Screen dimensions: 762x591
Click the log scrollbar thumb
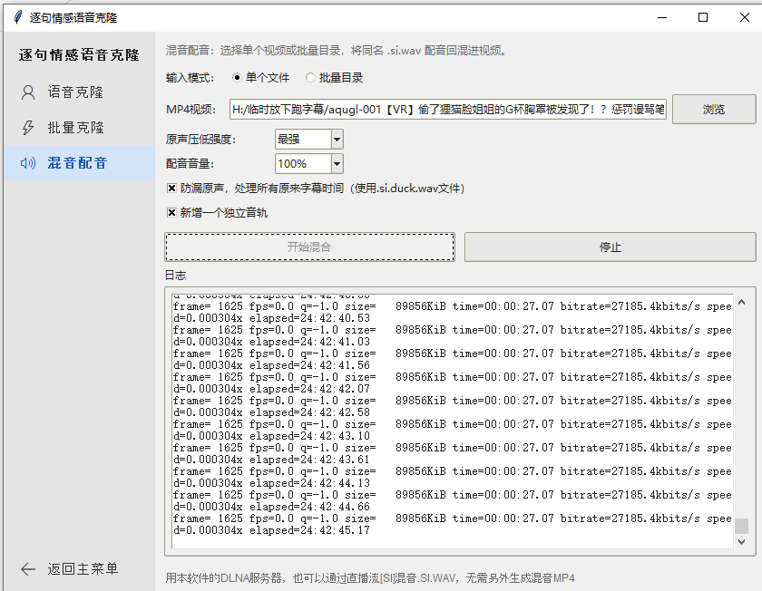click(x=742, y=526)
